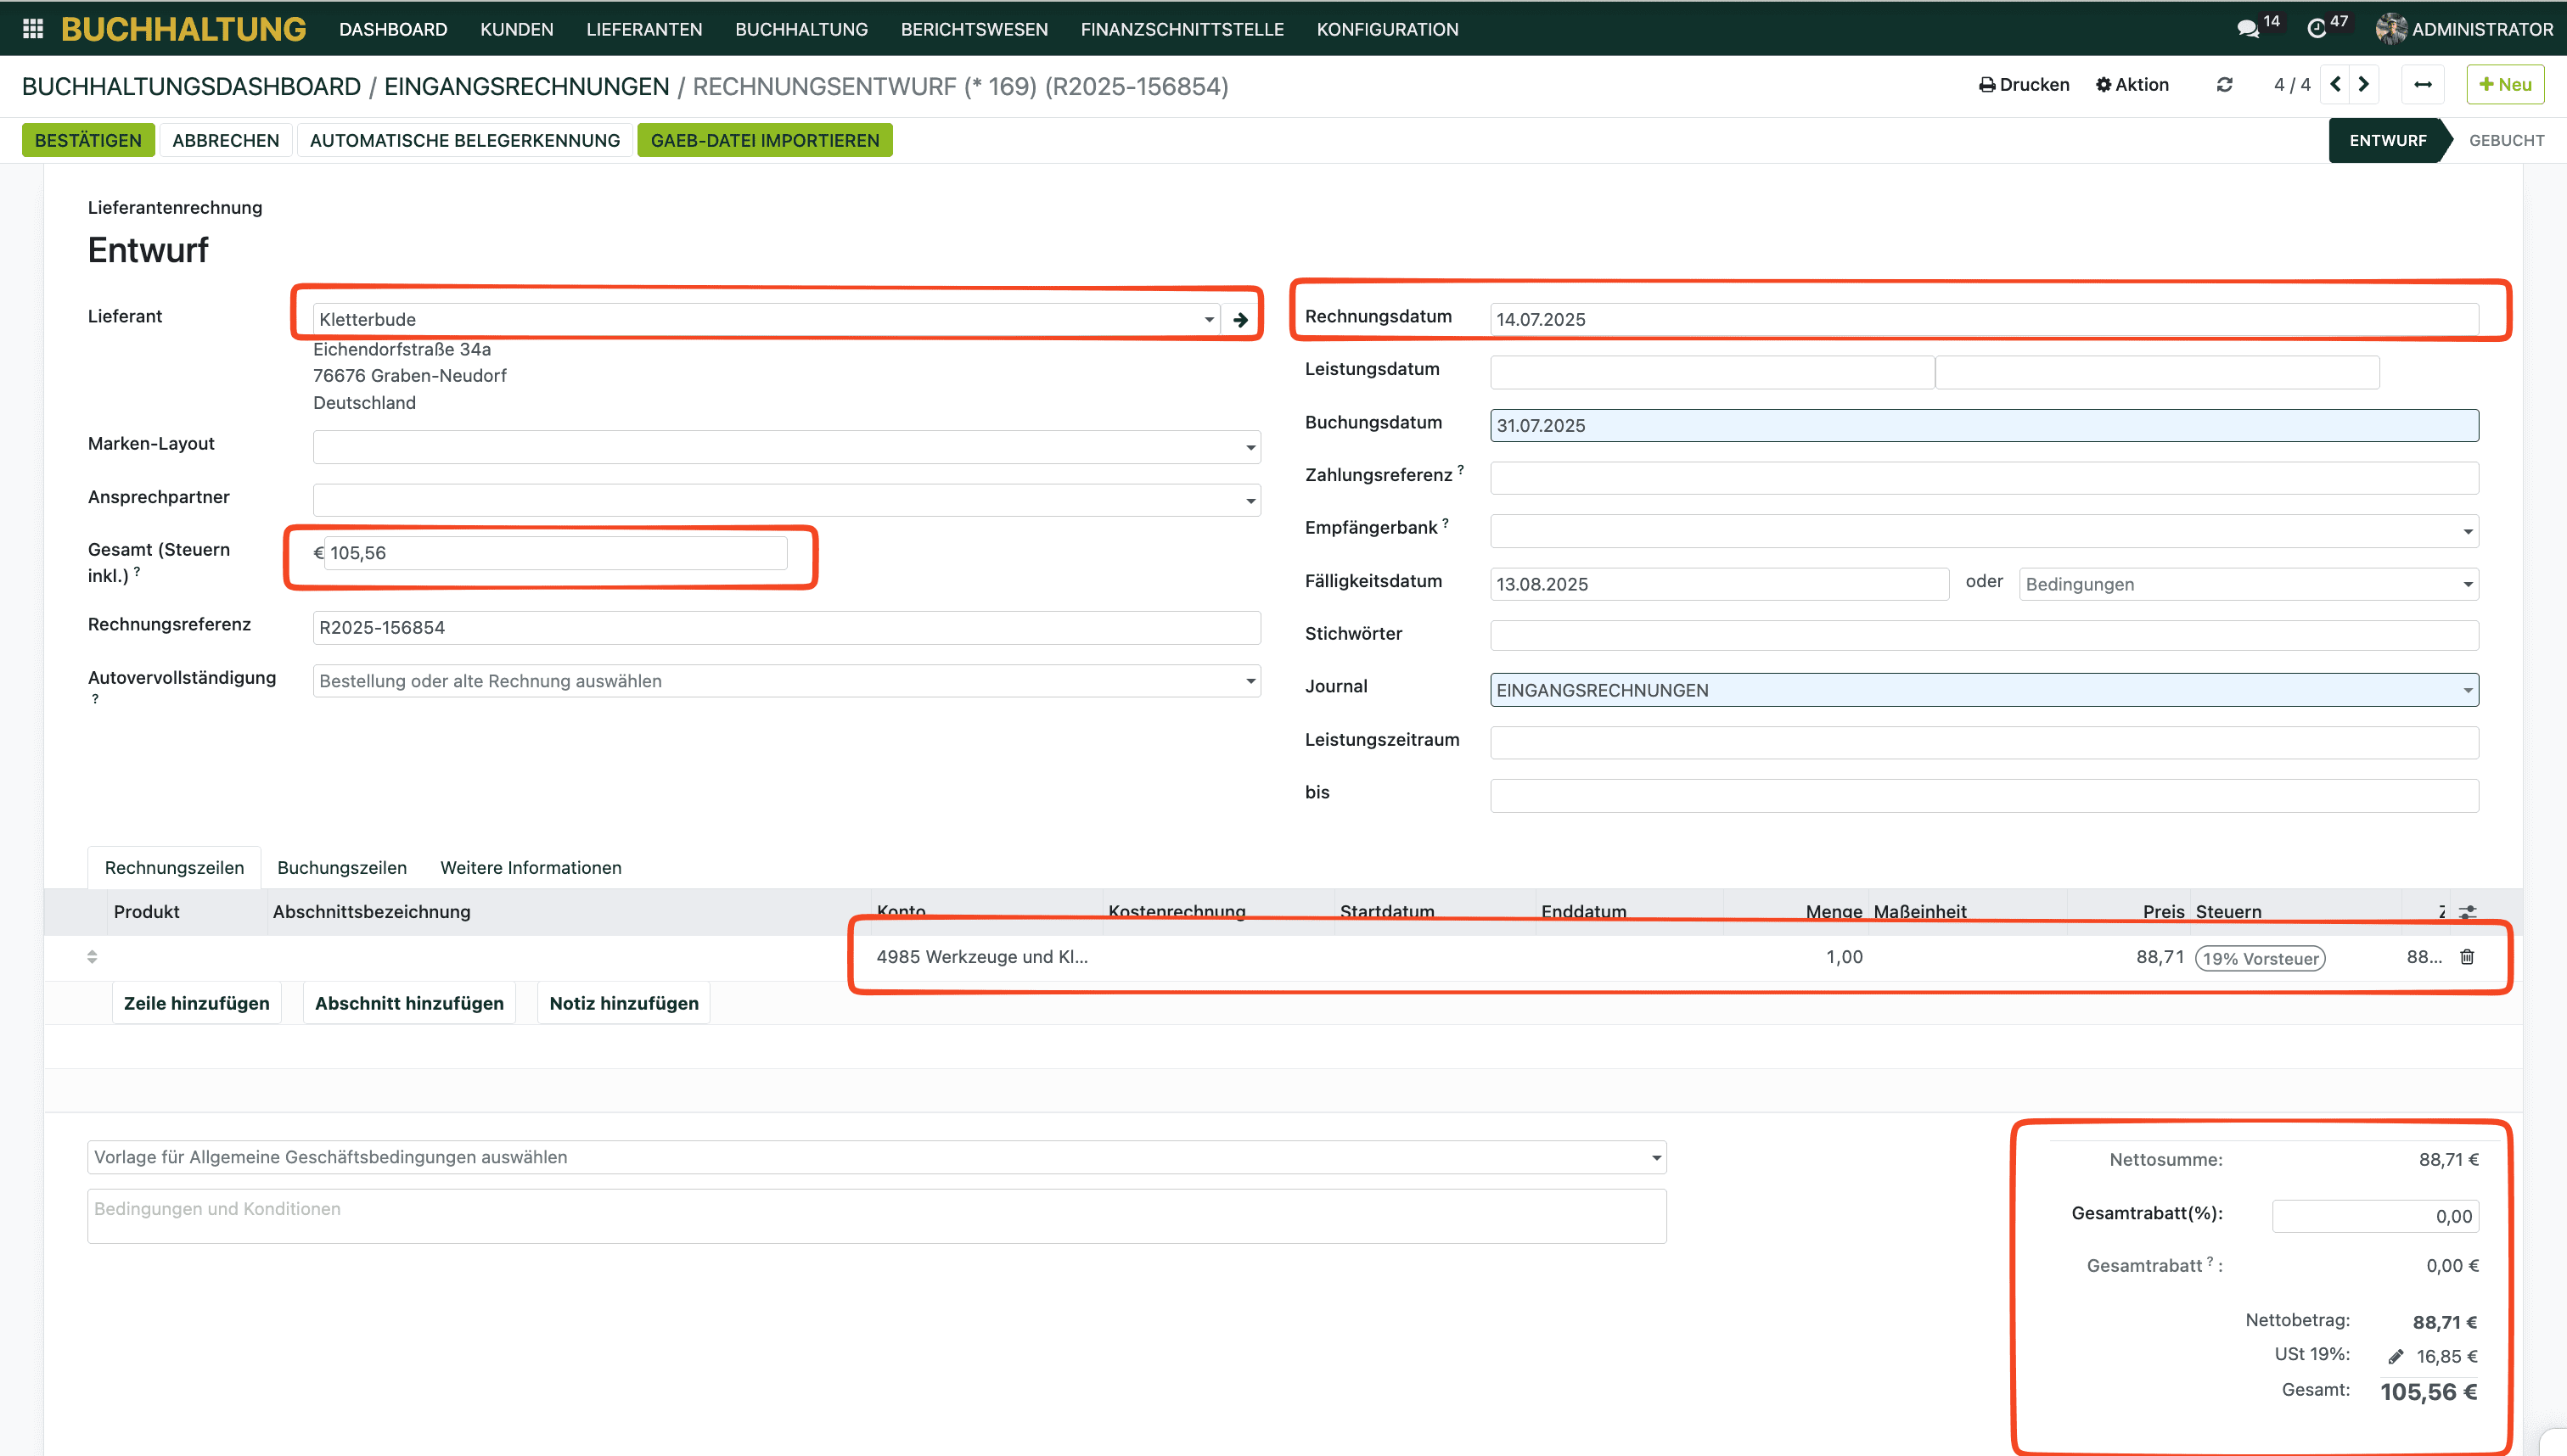
Task: Toggle full-width form view button
Action: click(2423, 85)
